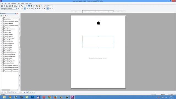Open the Edit menu
This screenshot has height=99, width=176.
pos(5,3)
